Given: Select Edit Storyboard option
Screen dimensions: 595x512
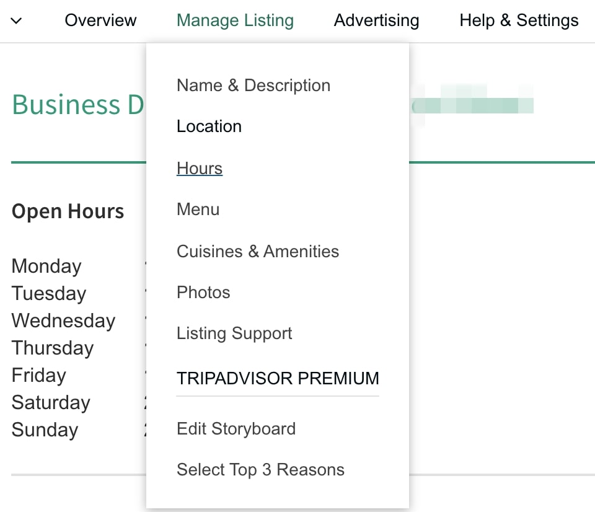Looking at the screenshot, I should point(236,429).
